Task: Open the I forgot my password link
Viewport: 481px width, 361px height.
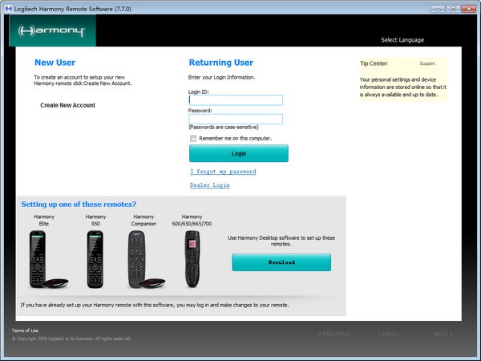Action: [223, 172]
